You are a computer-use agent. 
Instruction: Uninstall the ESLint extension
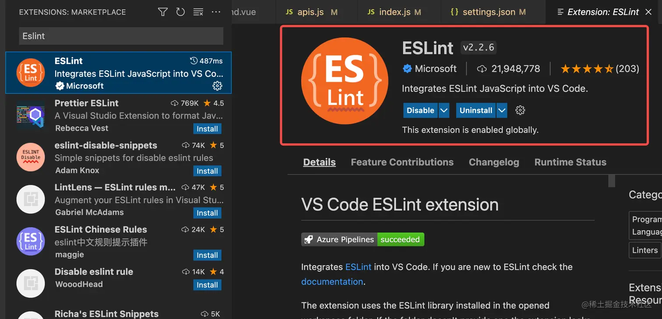tap(476, 111)
